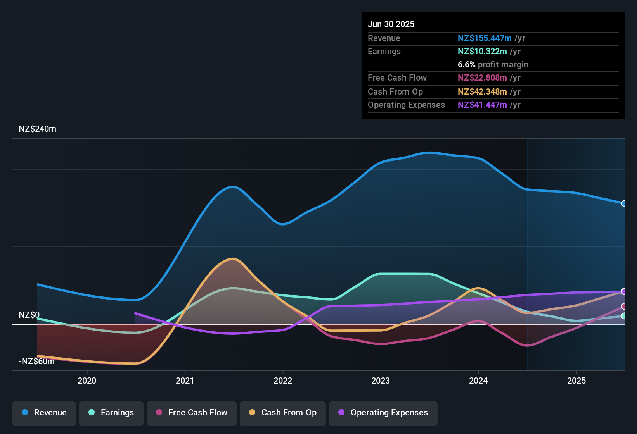The width and height of the screenshot is (637, 434).
Task: Expand the Free Cash Flow legend entry
Action: tap(191, 413)
